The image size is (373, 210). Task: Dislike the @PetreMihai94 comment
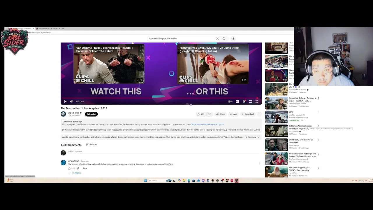click(78, 168)
